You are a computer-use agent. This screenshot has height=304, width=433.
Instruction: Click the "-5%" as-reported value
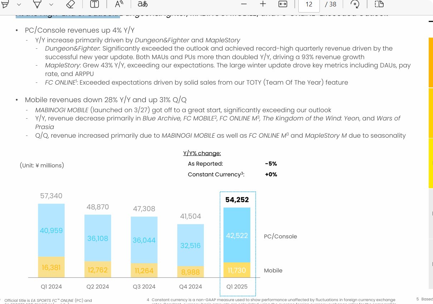click(271, 164)
